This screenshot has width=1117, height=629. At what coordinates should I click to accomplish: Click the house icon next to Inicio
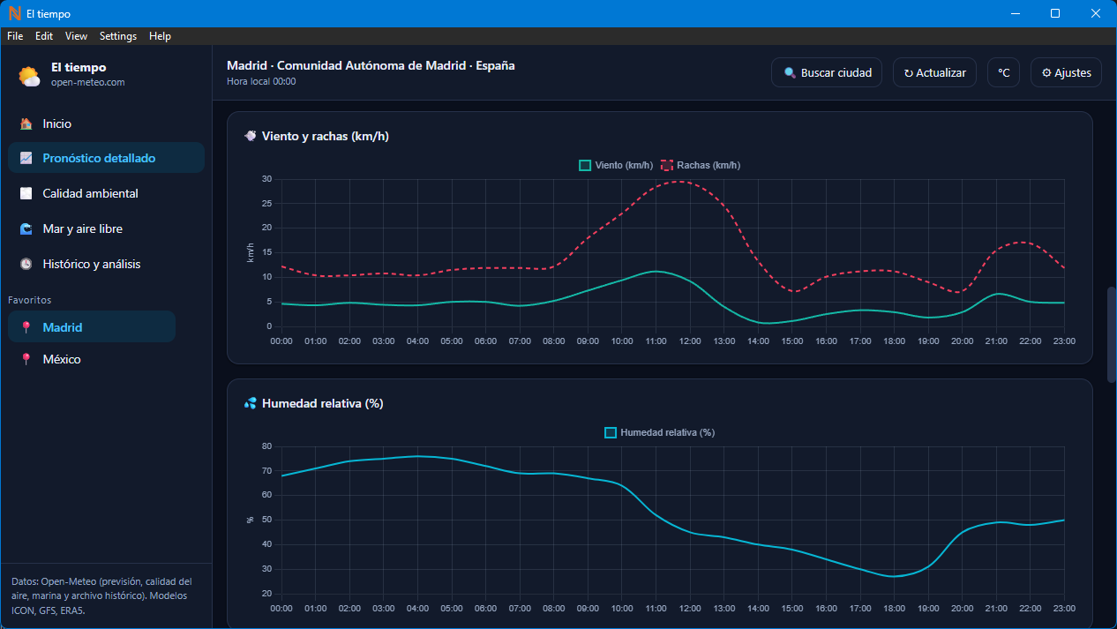26,124
